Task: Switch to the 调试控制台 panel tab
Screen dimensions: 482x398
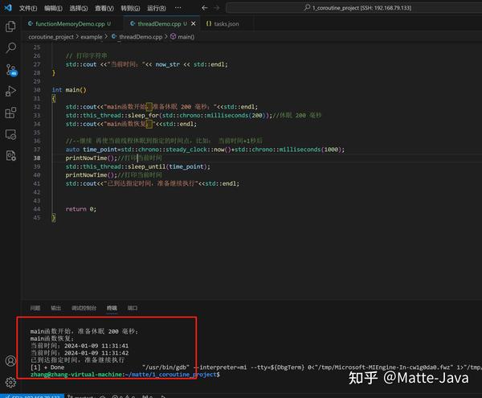Action: pyautogui.click(x=84, y=308)
